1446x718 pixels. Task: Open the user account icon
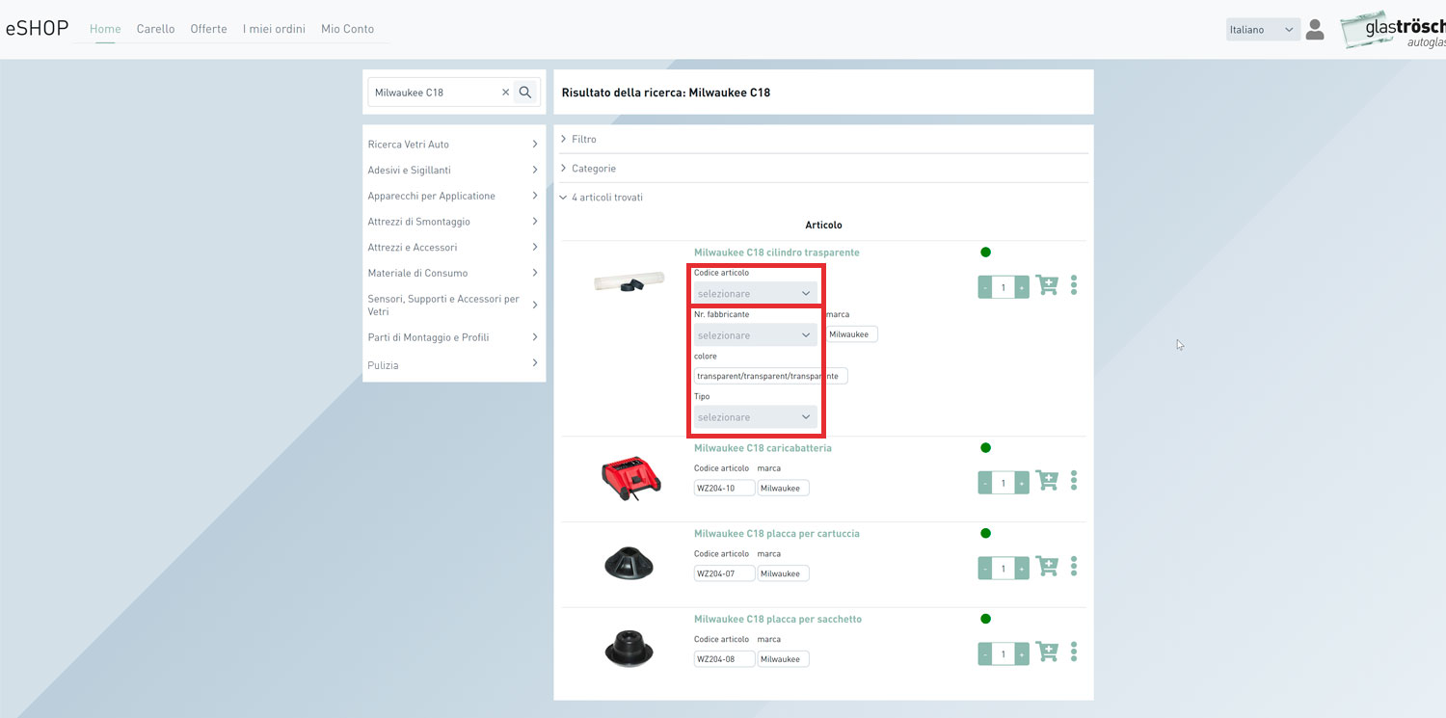(1315, 30)
